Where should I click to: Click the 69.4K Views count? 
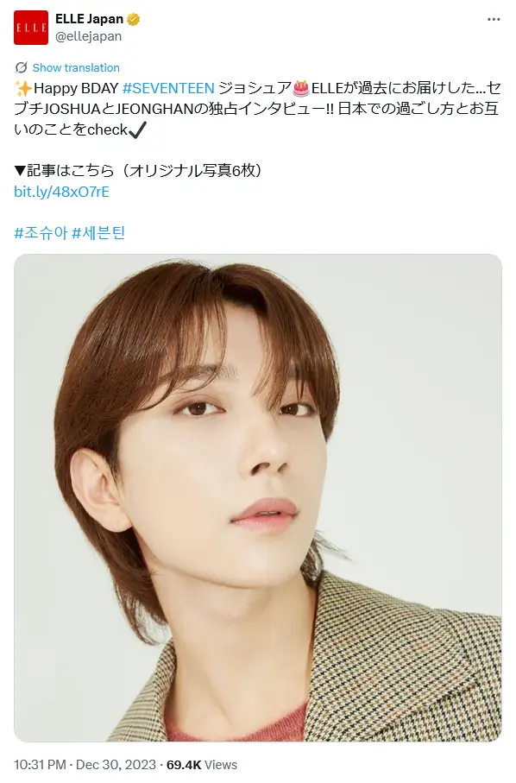click(202, 765)
